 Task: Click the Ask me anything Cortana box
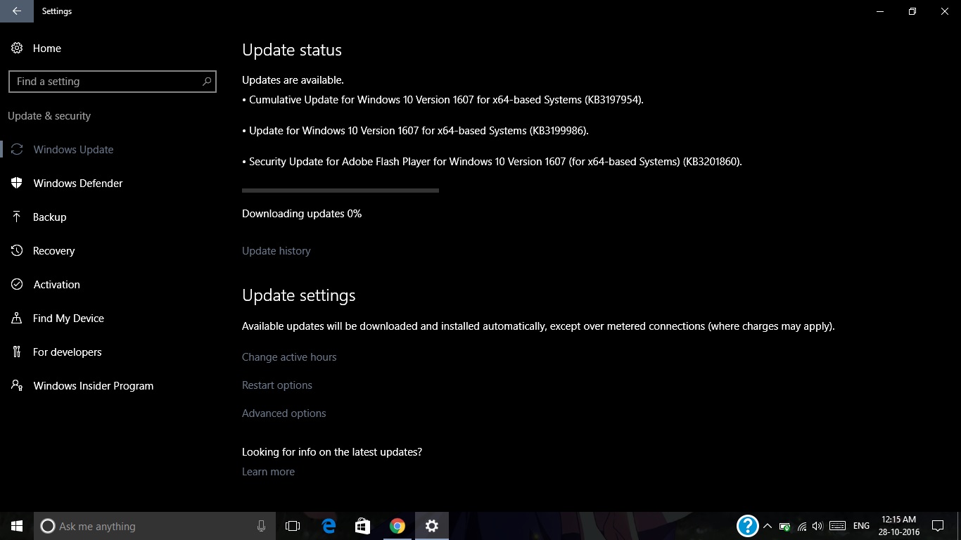pos(155,526)
